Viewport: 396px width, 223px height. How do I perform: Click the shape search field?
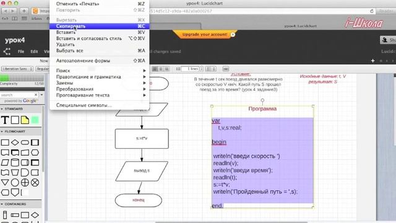click(17, 95)
